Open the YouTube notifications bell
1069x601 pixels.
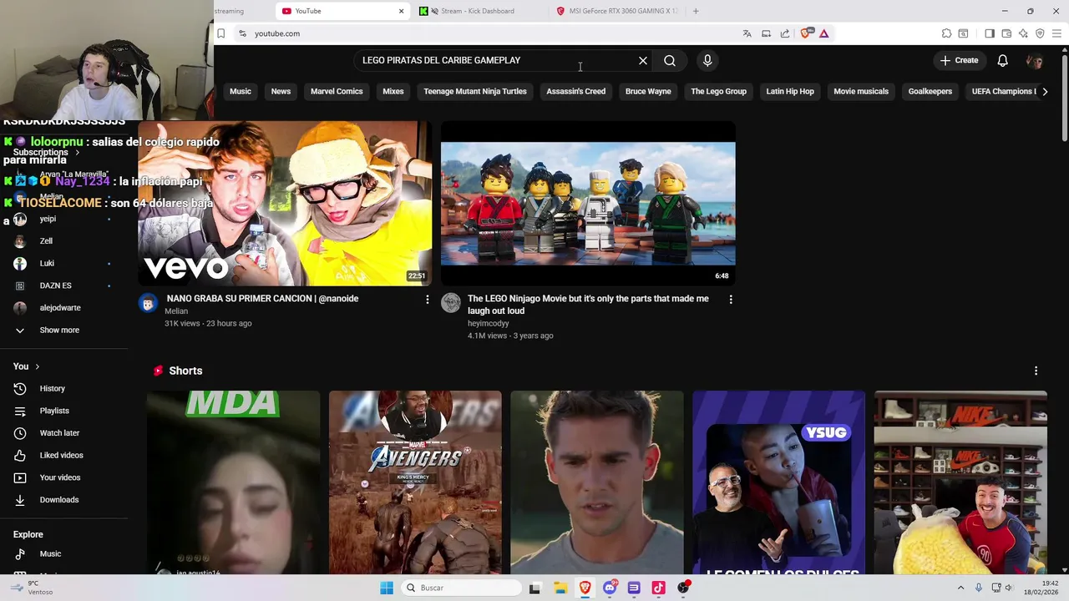click(1003, 60)
